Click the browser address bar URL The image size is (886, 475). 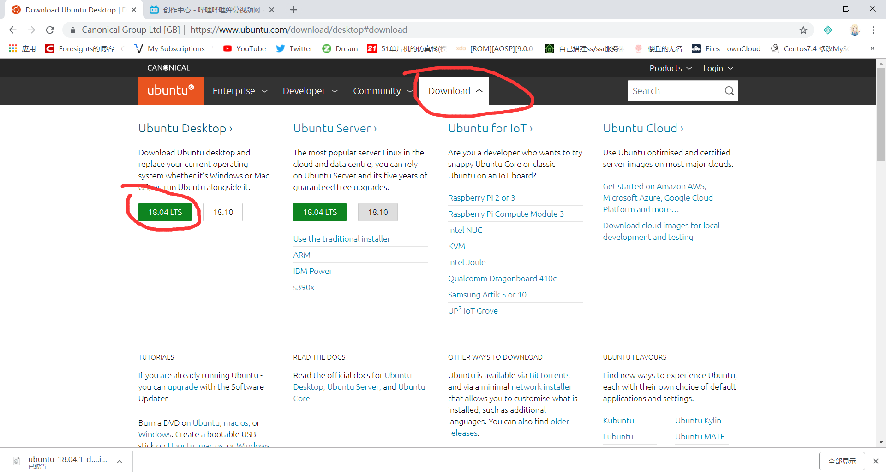tap(299, 30)
